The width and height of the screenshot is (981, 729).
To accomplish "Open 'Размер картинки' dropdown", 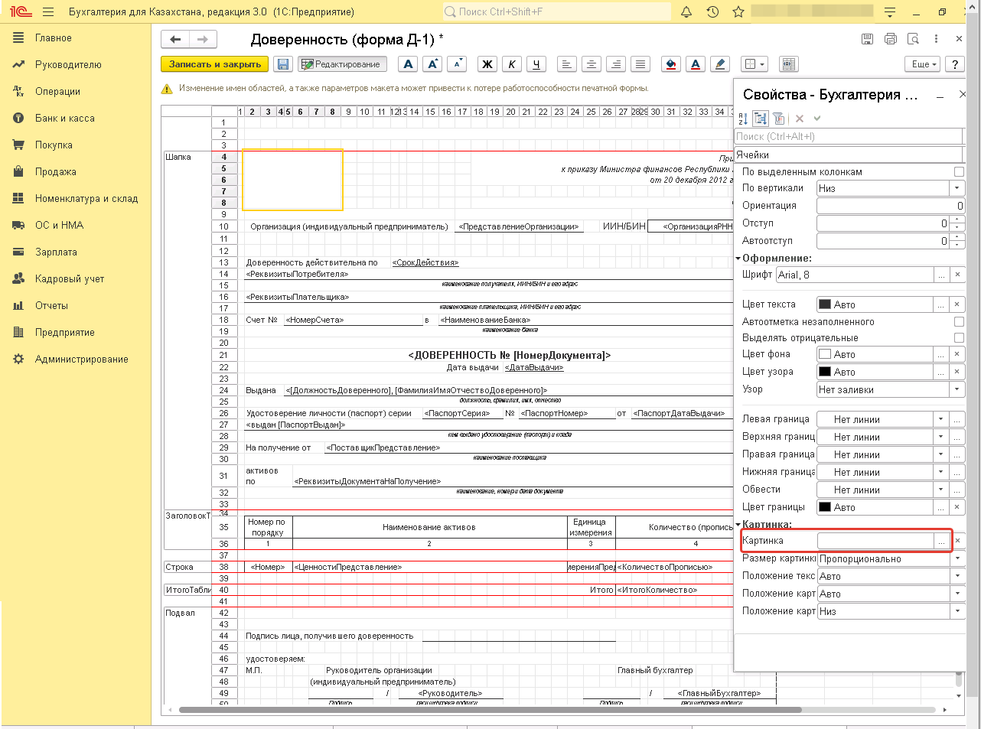I will click(x=957, y=558).
